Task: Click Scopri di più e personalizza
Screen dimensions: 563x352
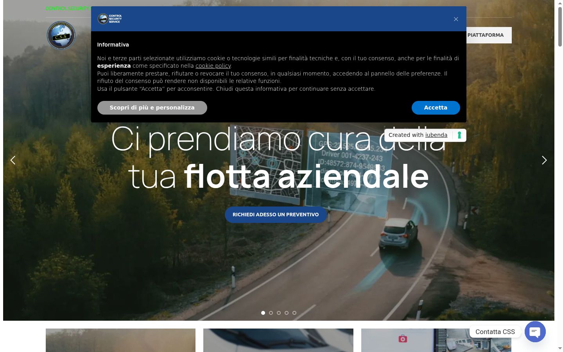Action: click(x=152, y=108)
